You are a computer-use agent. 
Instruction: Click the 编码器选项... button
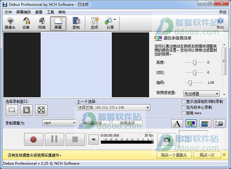94,123
